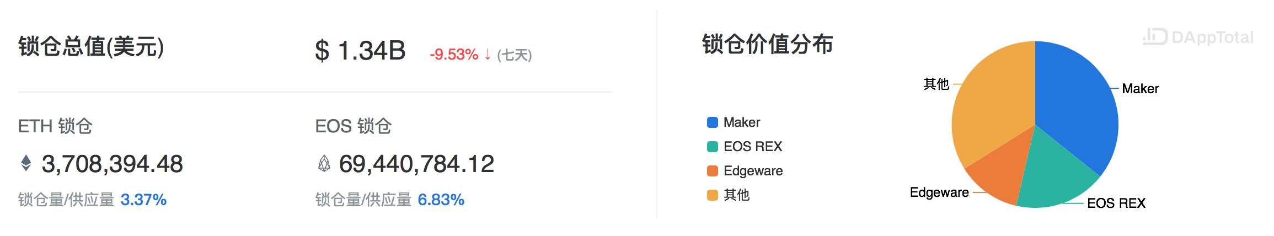Click the 3.37% ETH lock ratio

(x=143, y=200)
